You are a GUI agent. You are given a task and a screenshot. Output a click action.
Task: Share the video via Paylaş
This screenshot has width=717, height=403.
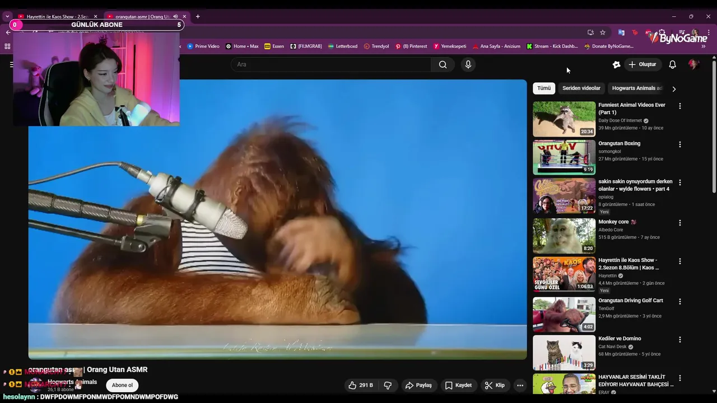point(418,385)
